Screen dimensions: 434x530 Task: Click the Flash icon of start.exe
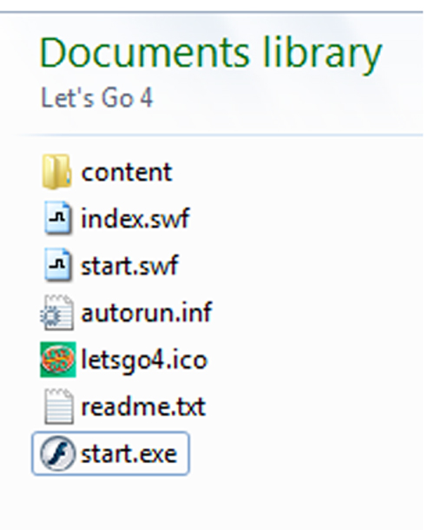pos(57,454)
